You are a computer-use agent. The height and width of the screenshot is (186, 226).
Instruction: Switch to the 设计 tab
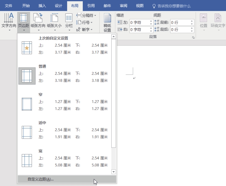(58, 6)
